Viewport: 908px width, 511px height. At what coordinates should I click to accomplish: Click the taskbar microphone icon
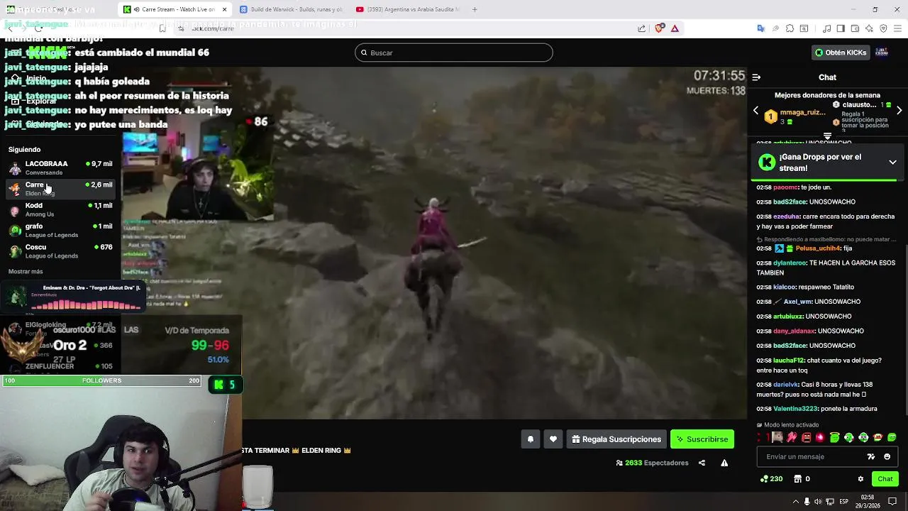tap(807, 502)
